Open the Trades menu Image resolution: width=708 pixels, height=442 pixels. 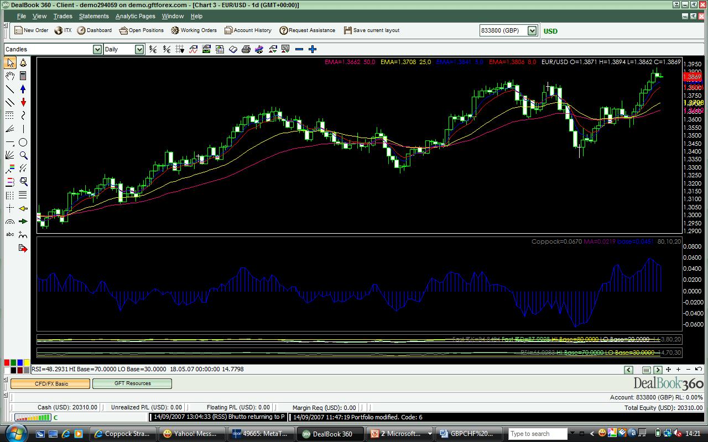[x=63, y=17]
